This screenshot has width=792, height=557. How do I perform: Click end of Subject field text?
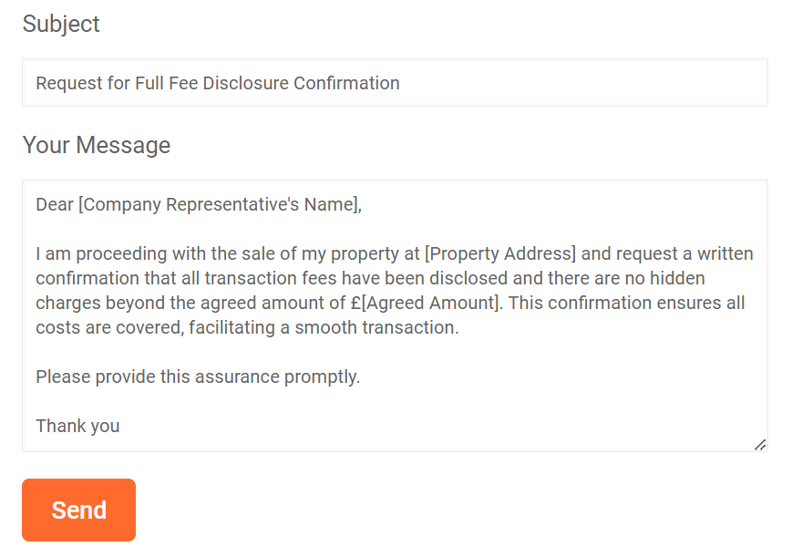pos(401,82)
